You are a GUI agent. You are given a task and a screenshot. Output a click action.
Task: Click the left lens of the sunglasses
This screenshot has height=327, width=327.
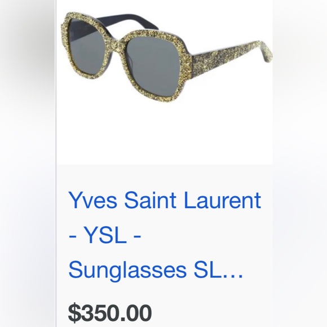(x=85, y=46)
